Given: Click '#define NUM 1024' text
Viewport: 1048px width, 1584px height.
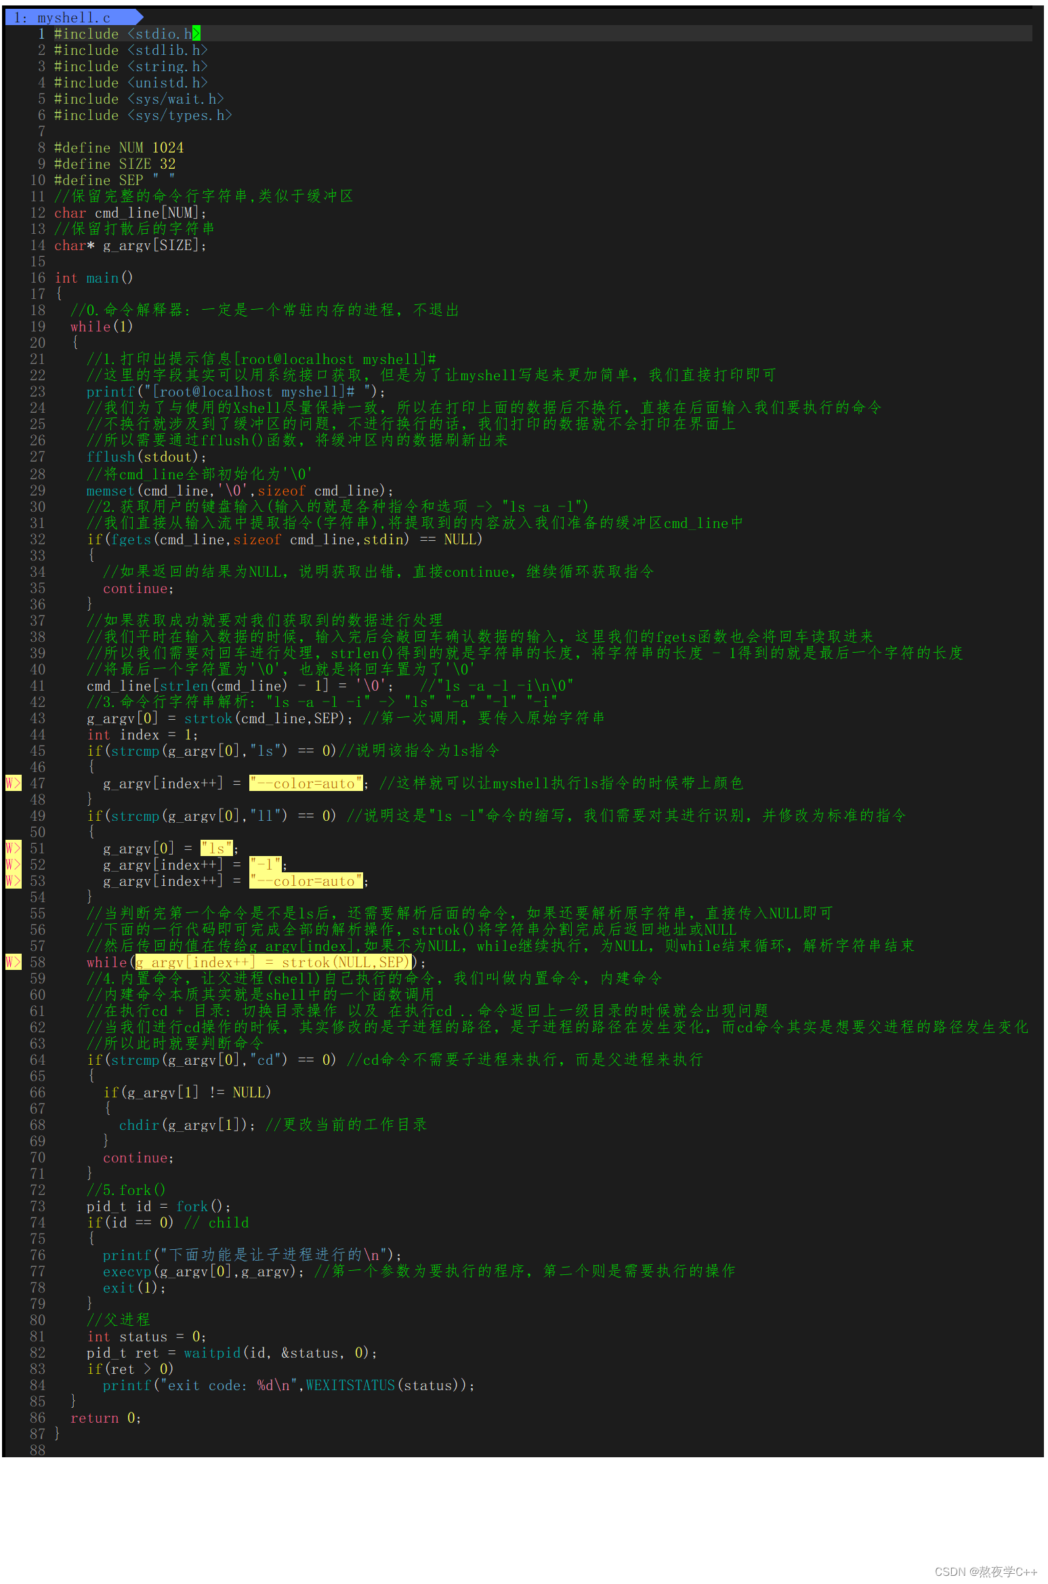Looking at the screenshot, I should point(119,148).
